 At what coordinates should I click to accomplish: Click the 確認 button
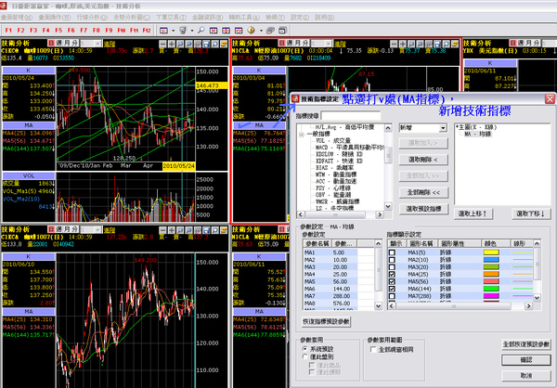tap(527, 359)
